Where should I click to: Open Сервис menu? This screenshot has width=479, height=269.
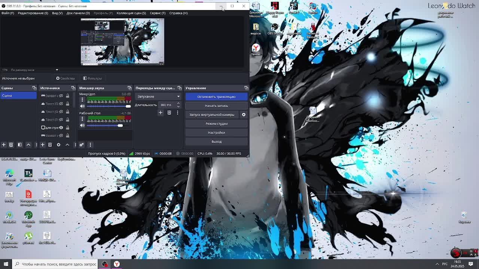[158, 13]
